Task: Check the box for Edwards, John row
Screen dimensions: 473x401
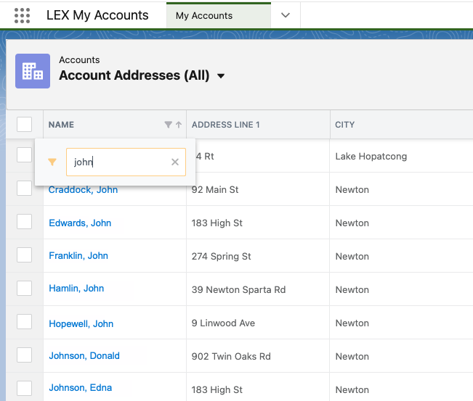Action: tap(24, 222)
